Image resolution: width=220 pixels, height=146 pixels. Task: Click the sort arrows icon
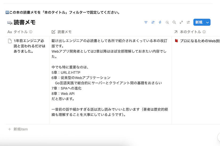click(153, 22)
